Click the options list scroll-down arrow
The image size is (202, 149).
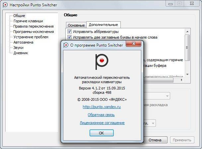click(x=187, y=74)
